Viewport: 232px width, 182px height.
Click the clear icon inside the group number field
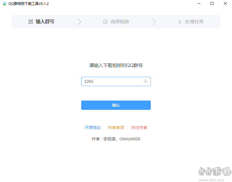point(146,81)
